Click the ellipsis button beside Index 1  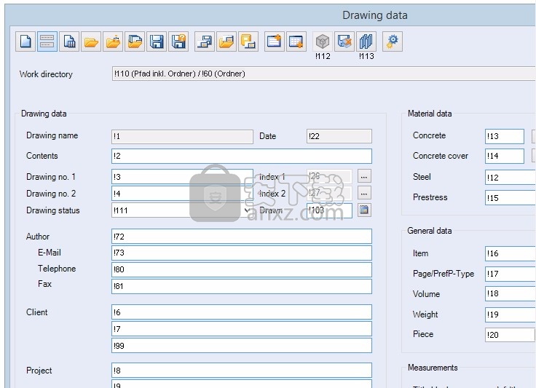pos(364,176)
